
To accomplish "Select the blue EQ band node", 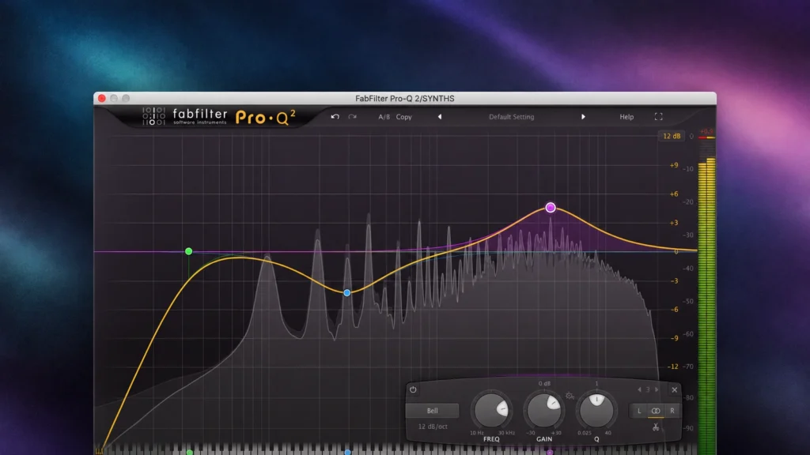I will tap(347, 292).
